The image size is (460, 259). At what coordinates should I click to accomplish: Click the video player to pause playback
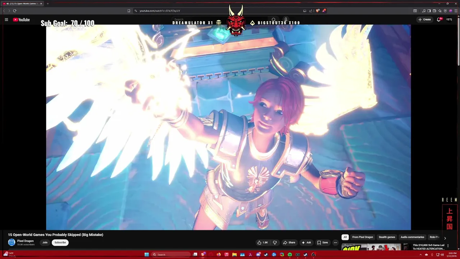[228, 127]
